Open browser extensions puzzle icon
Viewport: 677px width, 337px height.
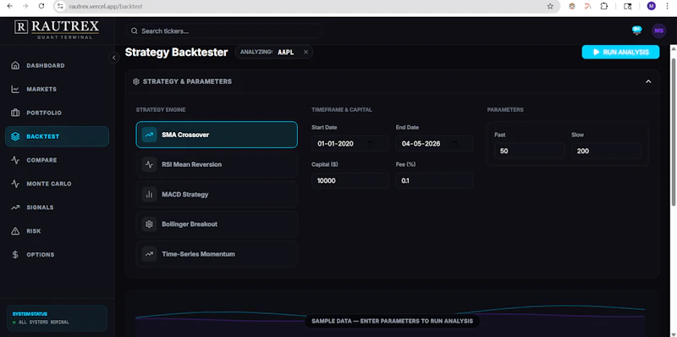pos(604,6)
